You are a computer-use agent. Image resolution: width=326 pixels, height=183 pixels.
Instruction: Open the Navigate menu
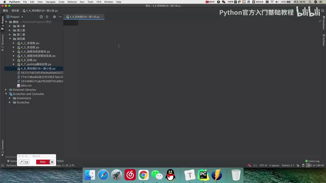click(51, 2)
